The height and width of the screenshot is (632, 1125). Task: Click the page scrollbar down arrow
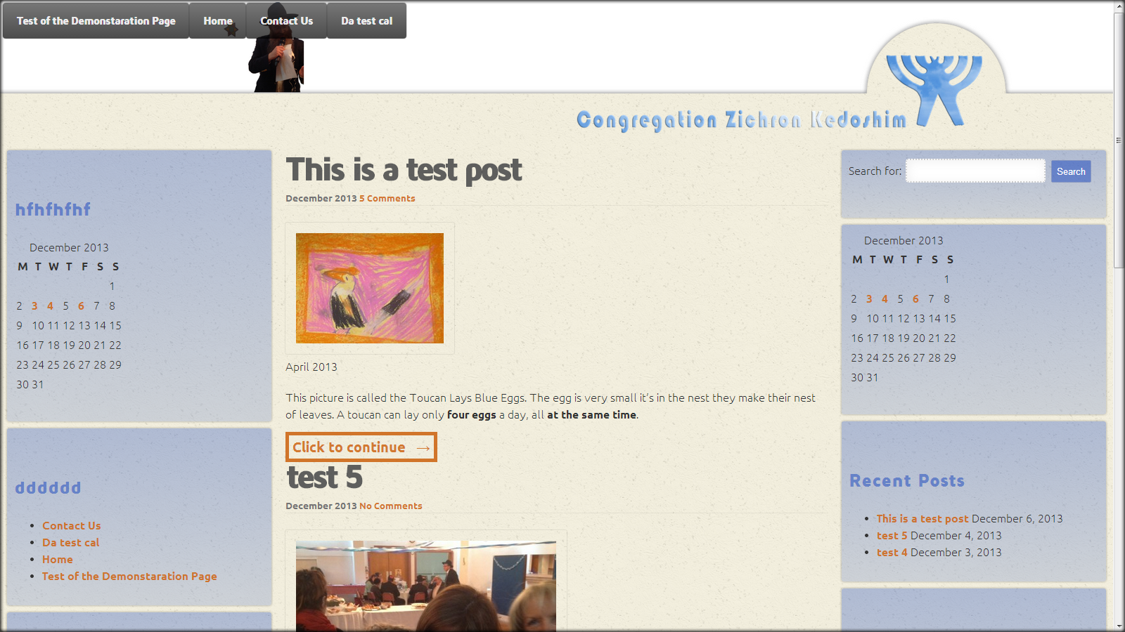point(1119,625)
